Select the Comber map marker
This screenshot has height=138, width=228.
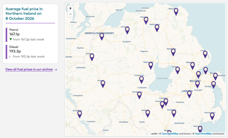tap(213, 85)
